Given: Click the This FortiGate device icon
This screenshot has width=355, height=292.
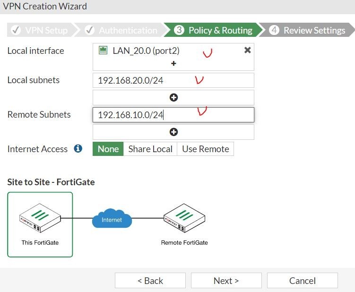Looking at the screenshot, I should click(40, 218).
